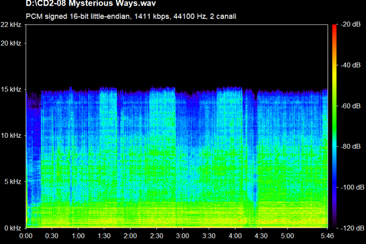The width and height of the screenshot is (366, 244).
Task: Click the spectrogram plot area
Action: 177,126
